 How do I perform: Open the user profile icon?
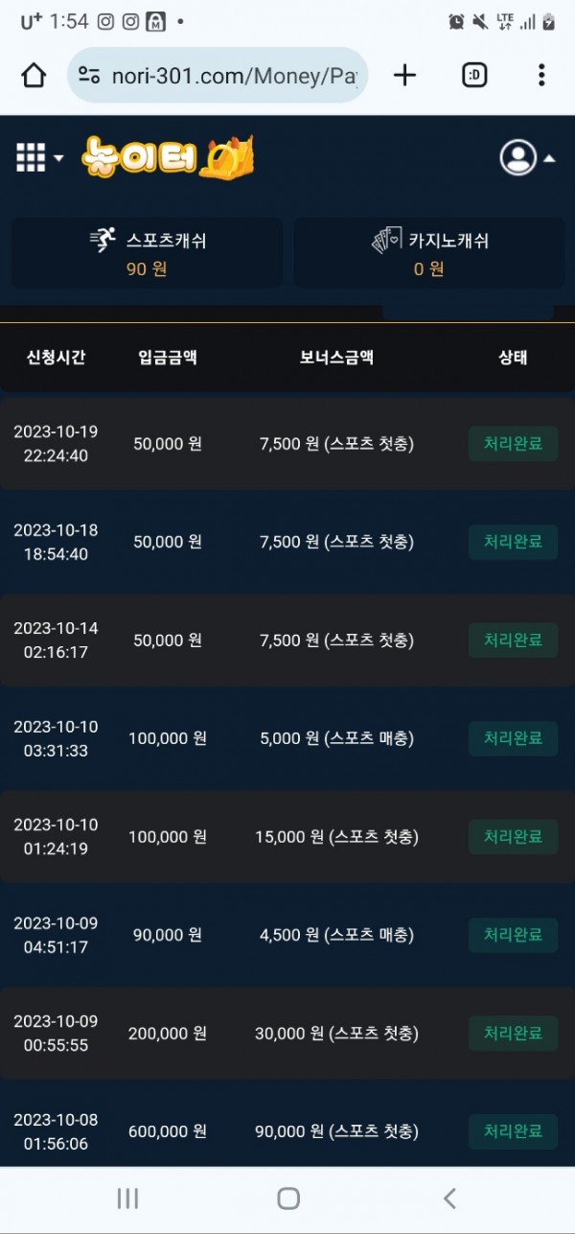tap(517, 157)
